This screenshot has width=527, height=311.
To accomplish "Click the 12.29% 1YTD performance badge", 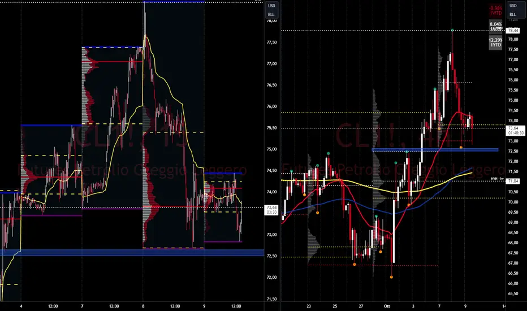I will (x=495, y=42).
